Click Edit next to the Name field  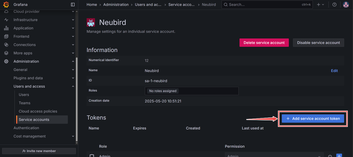point(334,70)
